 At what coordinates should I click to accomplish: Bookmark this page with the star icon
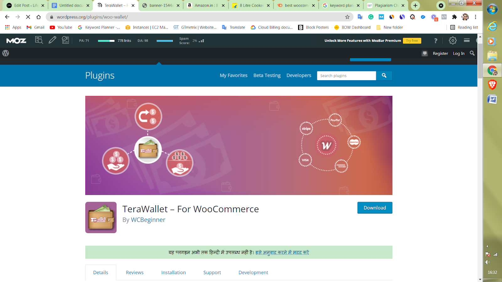[347, 17]
